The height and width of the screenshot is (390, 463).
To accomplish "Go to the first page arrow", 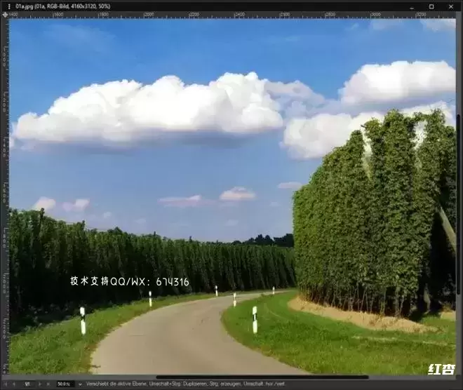I will pos(6,384).
